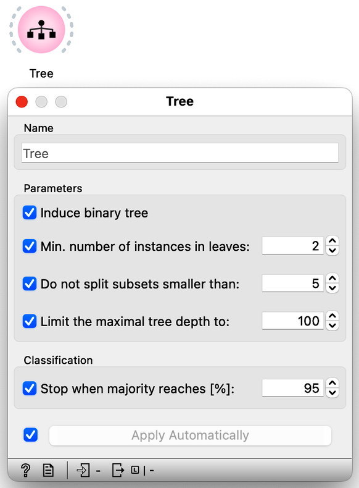
Task: Toggle Limit the maximal tree depth checkbox
Action: (30, 321)
